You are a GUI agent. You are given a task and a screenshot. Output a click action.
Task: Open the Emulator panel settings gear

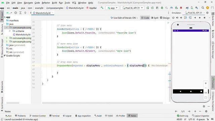click(x=207, y=13)
